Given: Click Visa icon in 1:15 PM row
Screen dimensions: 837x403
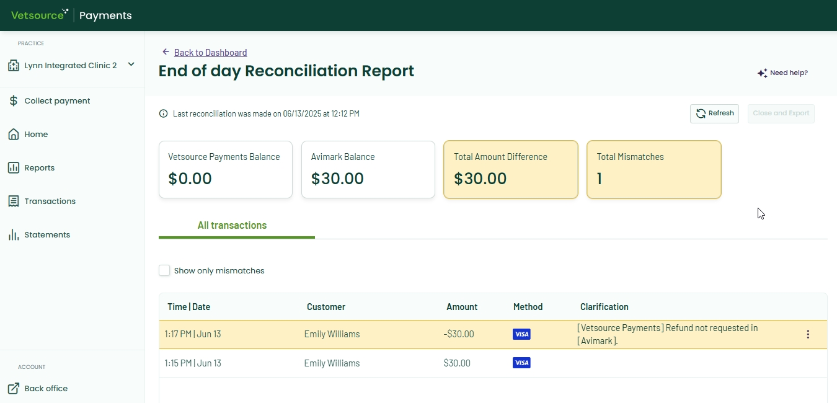Looking at the screenshot, I should pos(521,363).
